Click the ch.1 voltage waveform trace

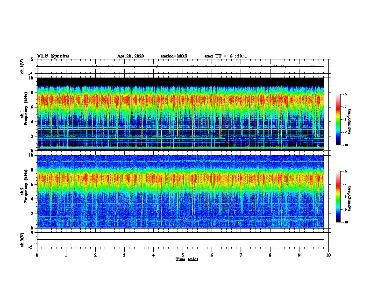(180, 66)
